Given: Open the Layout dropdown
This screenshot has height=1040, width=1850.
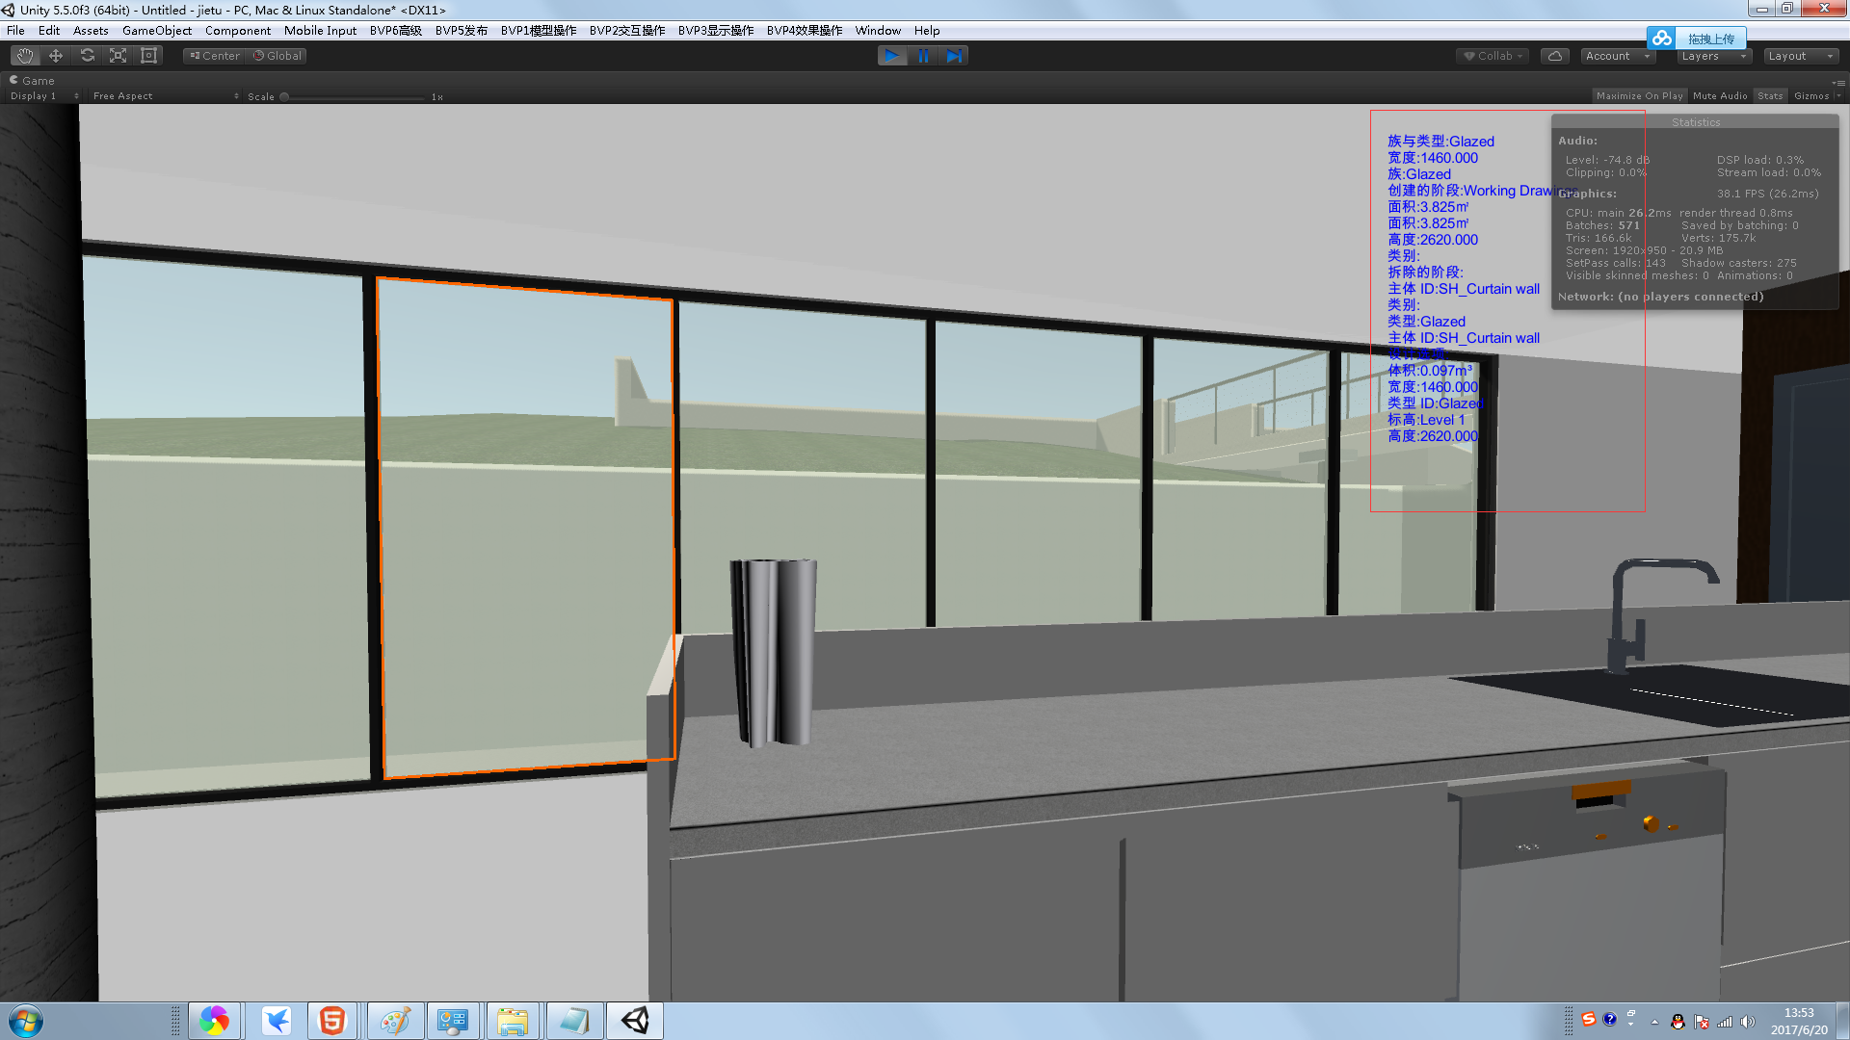Looking at the screenshot, I should coord(1800,56).
